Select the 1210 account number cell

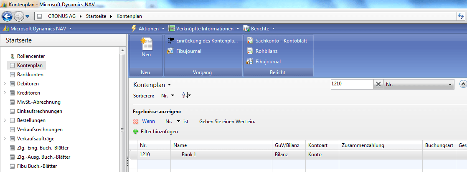pyautogui.click(x=154, y=155)
